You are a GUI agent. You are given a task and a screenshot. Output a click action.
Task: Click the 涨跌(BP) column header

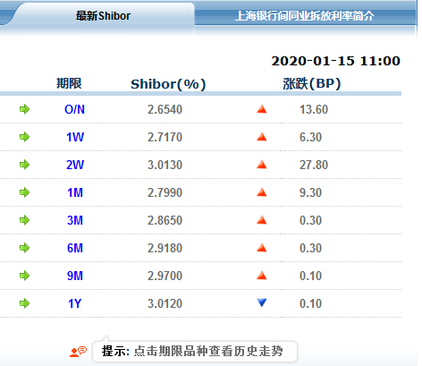click(x=312, y=83)
